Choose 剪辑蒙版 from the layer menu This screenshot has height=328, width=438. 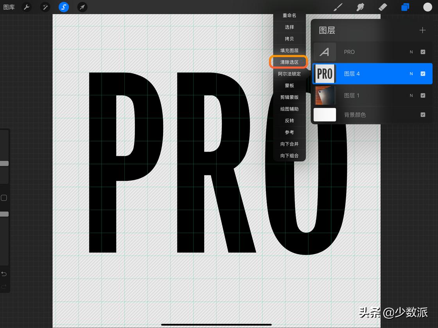click(289, 97)
